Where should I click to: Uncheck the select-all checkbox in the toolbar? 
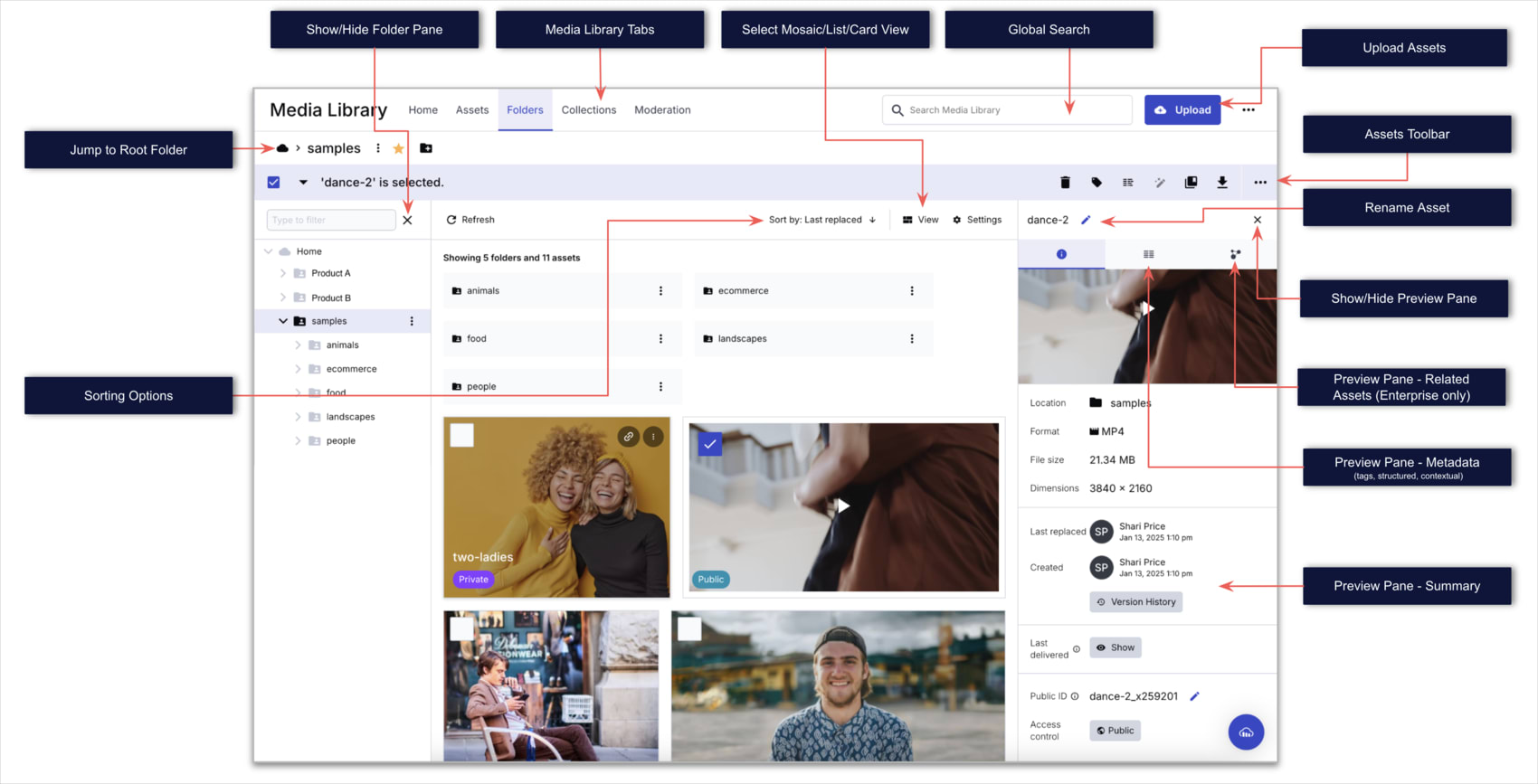(x=273, y=183)
